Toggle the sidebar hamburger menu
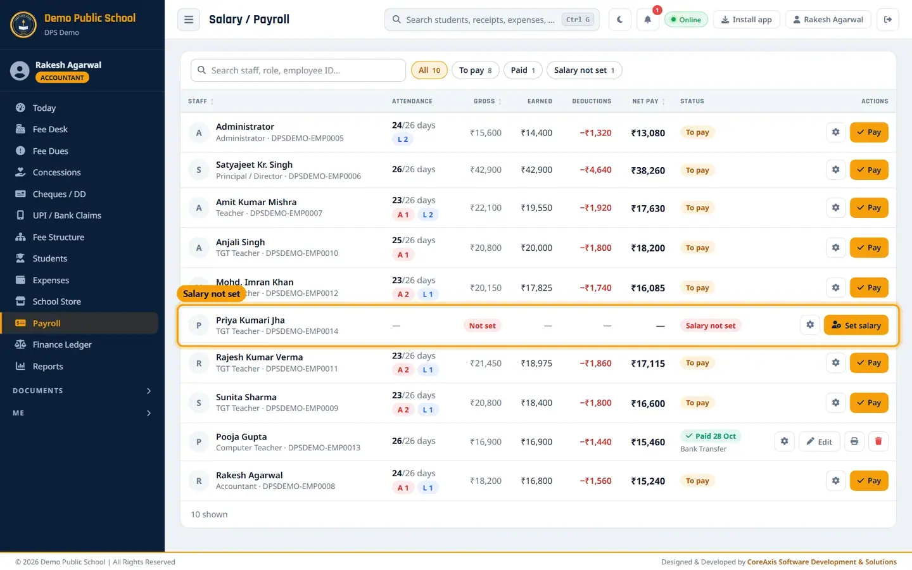The width and height of the screenshot is (912, 570). click(x=189, y=20)
